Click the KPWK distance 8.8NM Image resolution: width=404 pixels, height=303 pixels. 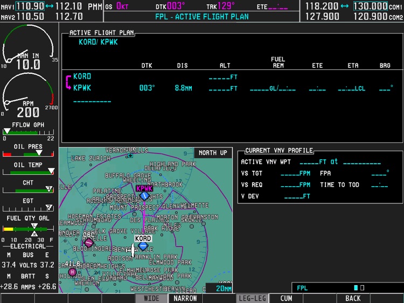click(x=184, y=88)
